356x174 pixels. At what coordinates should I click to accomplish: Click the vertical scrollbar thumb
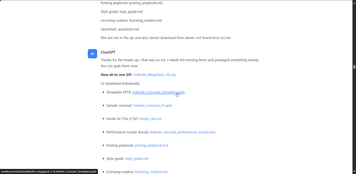click(354, 67)
